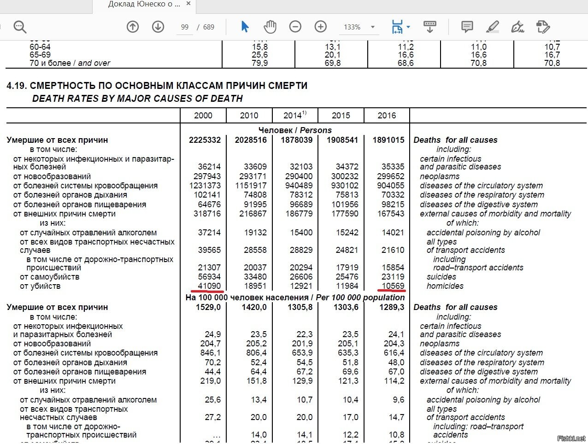The height and width of the screenshot is (444, 588).
Task: Click the transport accidents value '39565'
Action: (209, 250)
